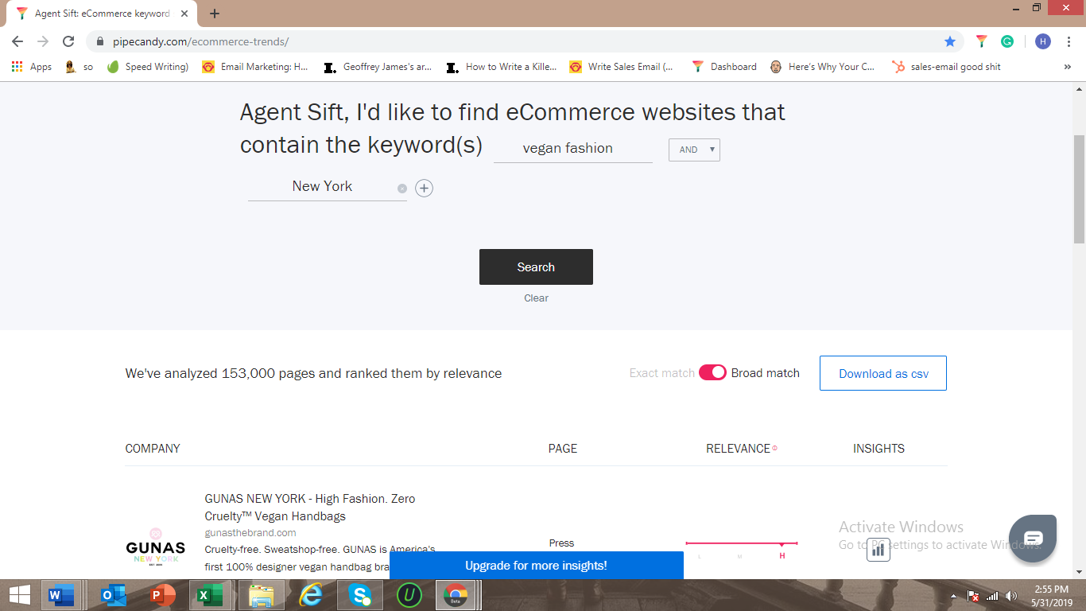Launch Microsoft Word from the taskbar

click(x=60, y=594)
